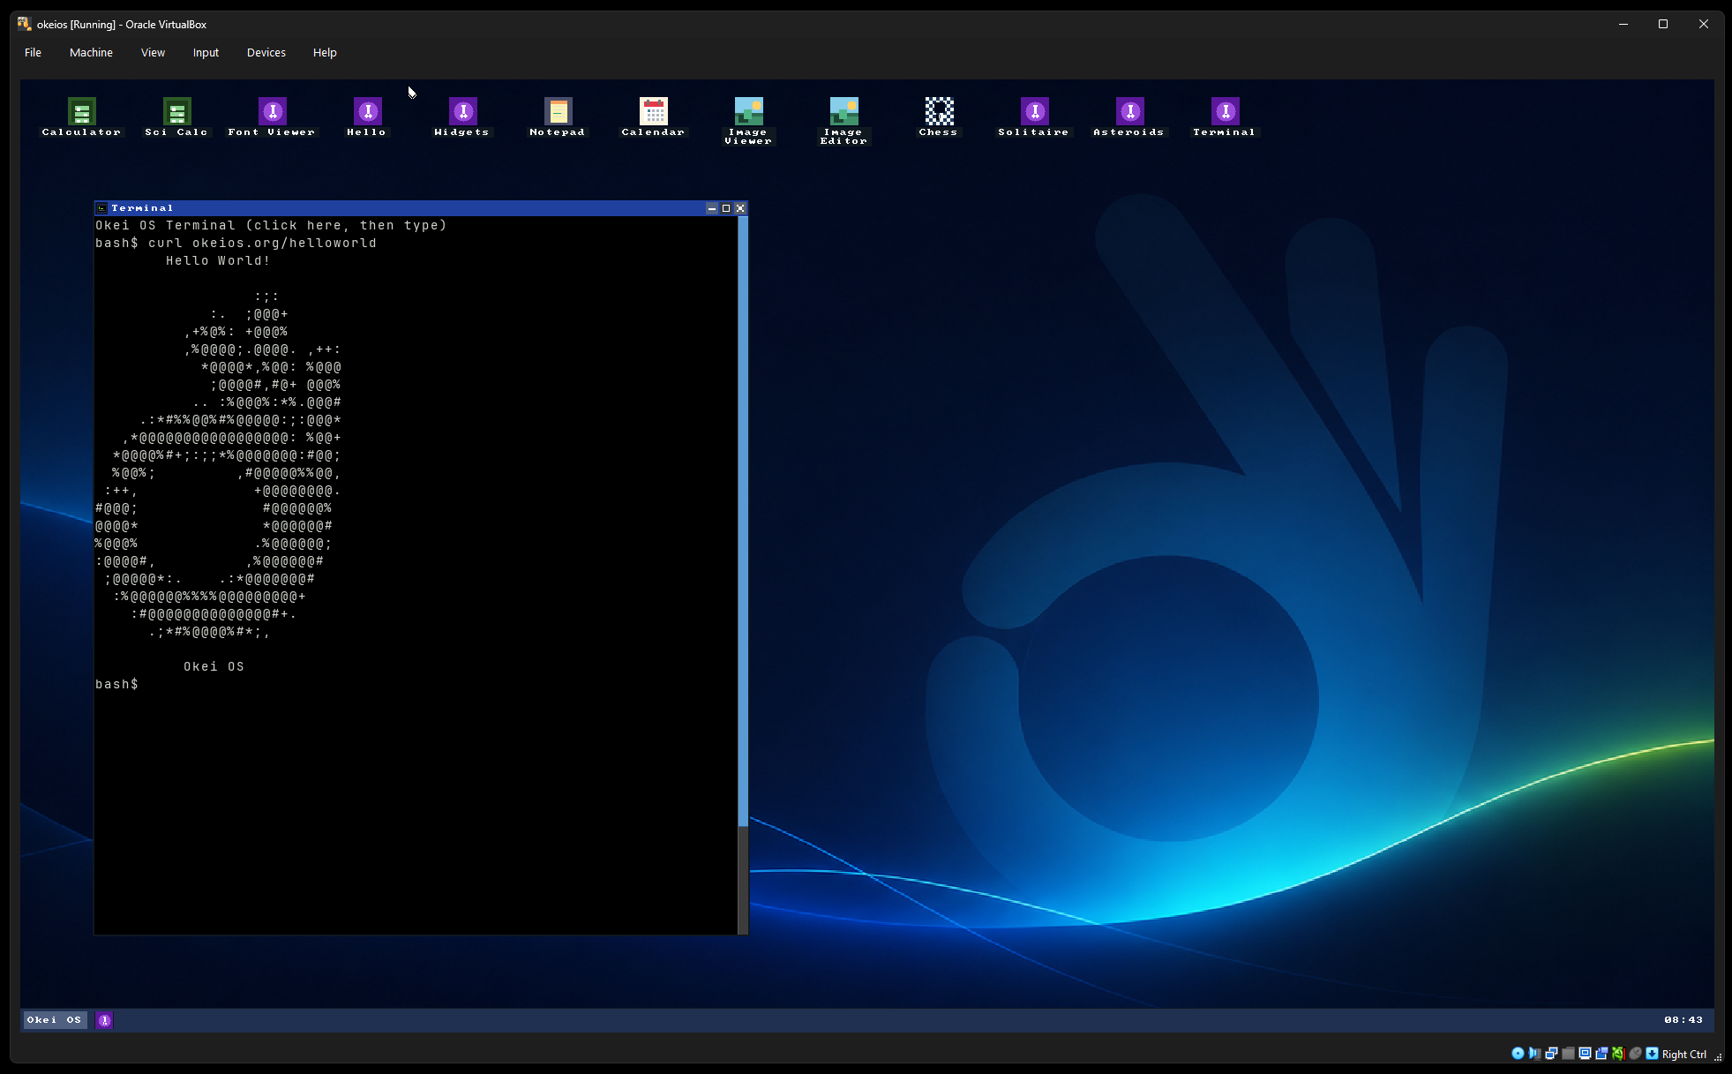Open the Image Editor desktop icon
Screen dimensions: 1732x1074
click(x=844, y=121)
